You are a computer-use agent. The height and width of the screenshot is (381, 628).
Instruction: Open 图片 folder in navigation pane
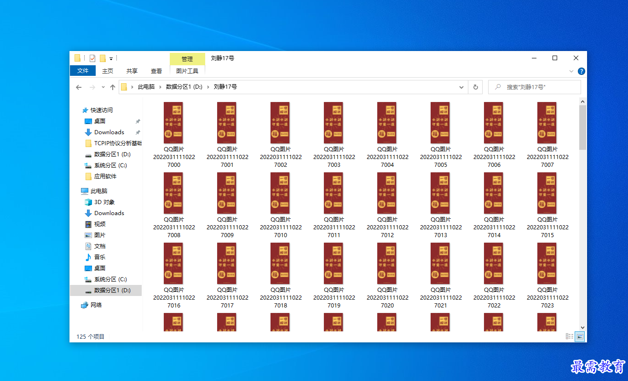(100, 235)
